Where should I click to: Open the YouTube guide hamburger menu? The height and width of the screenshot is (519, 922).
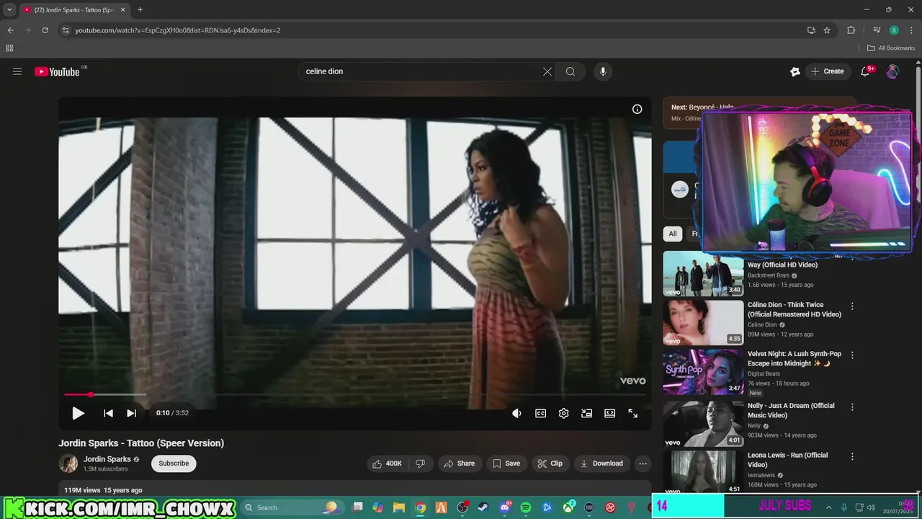coord(17,71)
